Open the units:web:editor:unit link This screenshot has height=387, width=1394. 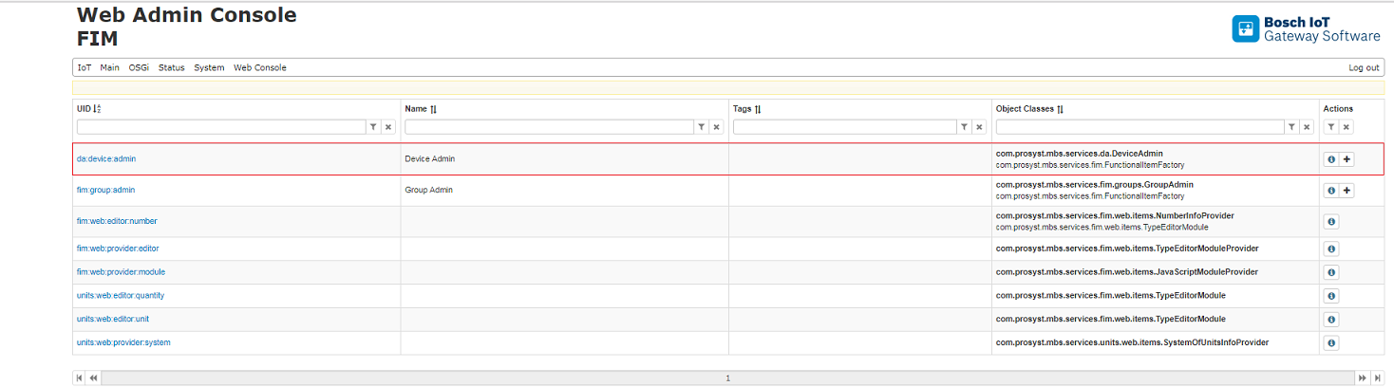pos(113,319)
